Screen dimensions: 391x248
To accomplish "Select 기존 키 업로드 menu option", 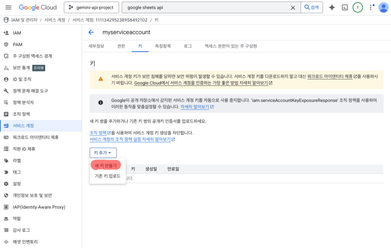I will (108, 176).
